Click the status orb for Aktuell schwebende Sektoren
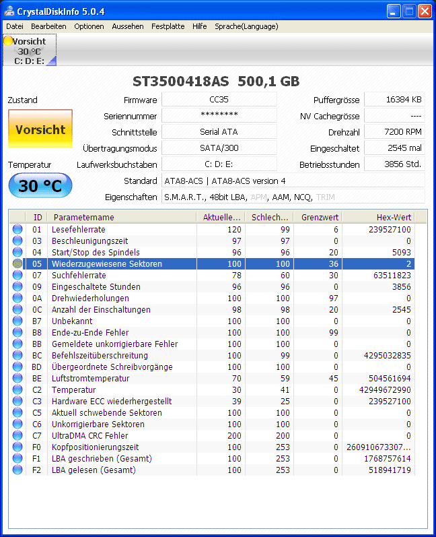436x537 pixels. tap(17, 412)
